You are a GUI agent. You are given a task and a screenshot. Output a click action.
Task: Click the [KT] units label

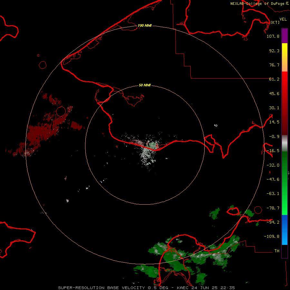pyautogui.click(x=275, y=22)
